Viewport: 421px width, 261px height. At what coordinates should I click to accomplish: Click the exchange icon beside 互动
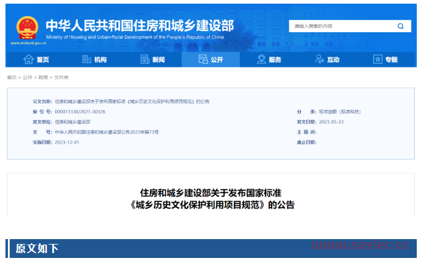click(x=320, y=60)
